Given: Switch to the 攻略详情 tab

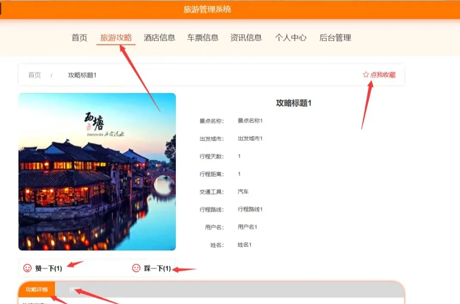Looking at the screenshot, I should (x=37, y=289).
